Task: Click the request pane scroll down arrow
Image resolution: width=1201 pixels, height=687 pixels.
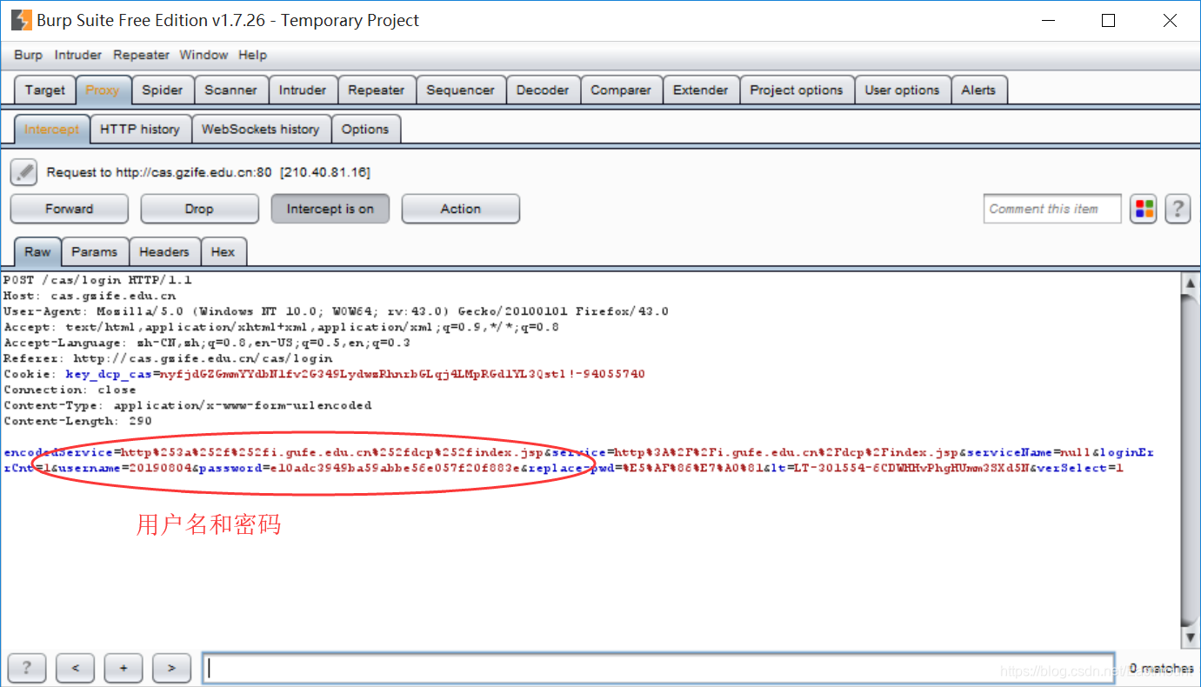Action: (x=1190, y=637)
